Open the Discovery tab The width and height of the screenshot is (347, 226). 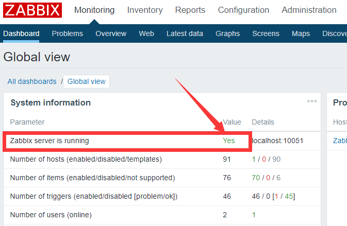pyautogui.click(x=335, y=33)
